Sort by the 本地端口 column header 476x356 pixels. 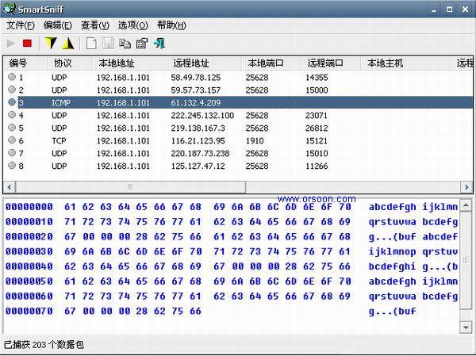(x=271, y=63)
